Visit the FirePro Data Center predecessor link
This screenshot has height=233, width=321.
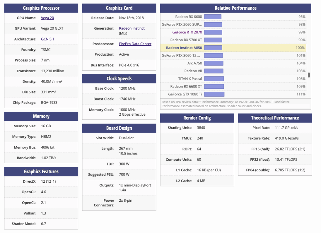135,44
